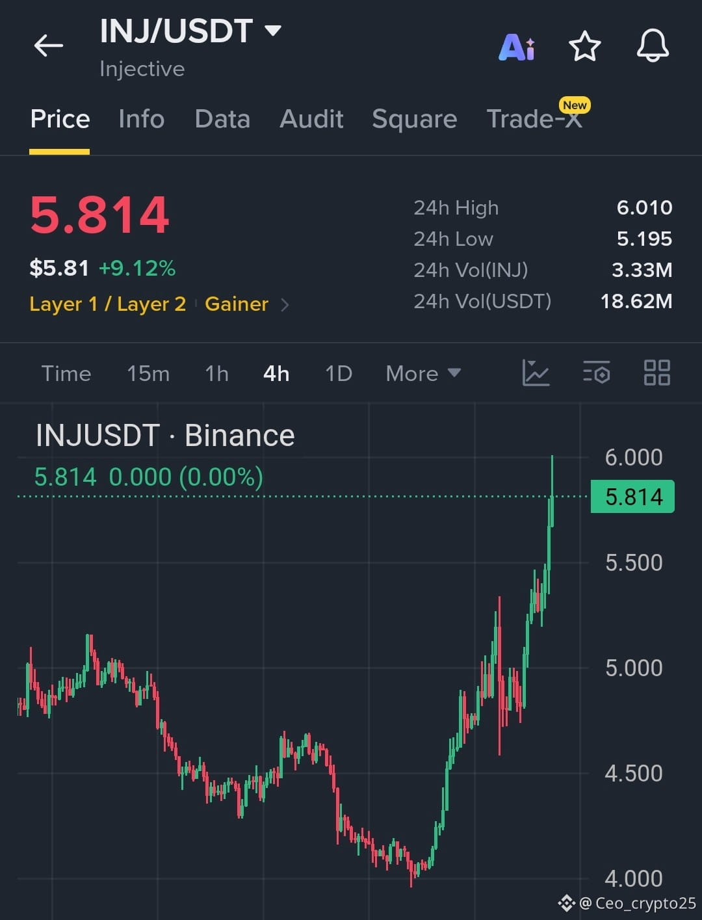The height and width of the screenshot is (920, 702).
Task: Select the 1D chart interval
Action: click(339, 374)
